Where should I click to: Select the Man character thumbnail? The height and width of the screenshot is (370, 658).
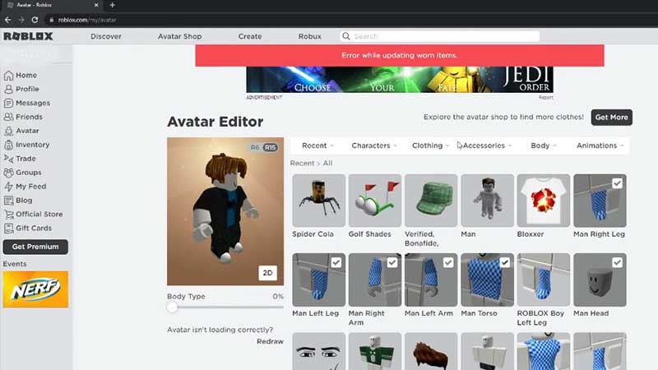(x=488, y=201)
